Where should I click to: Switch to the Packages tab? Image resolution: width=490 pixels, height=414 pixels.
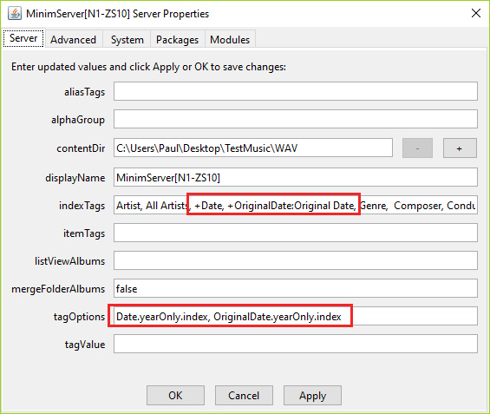(x=177, y=40)
